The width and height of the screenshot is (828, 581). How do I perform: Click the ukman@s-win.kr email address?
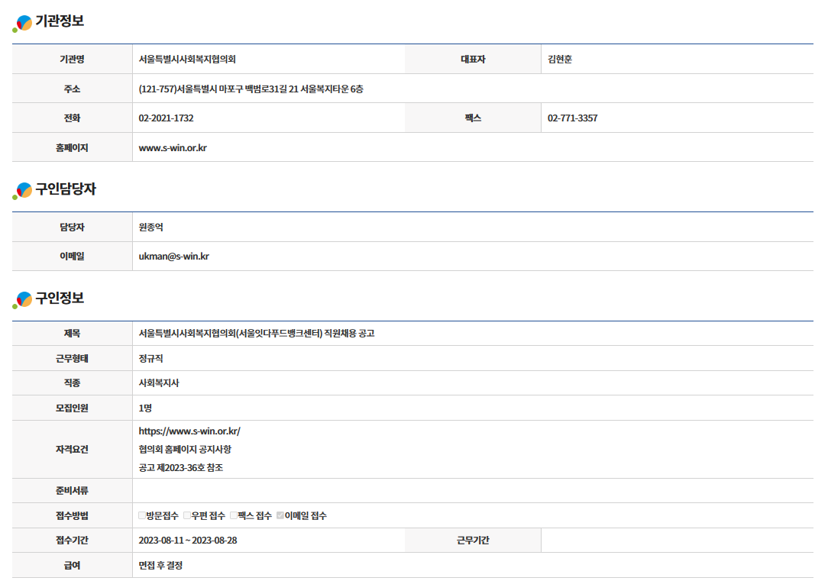173,257
